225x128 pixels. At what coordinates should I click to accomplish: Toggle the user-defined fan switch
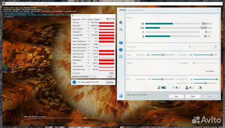(192, 88)
